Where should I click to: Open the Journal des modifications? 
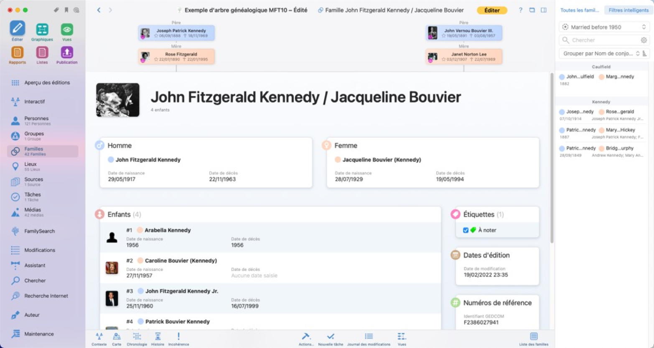369,339
